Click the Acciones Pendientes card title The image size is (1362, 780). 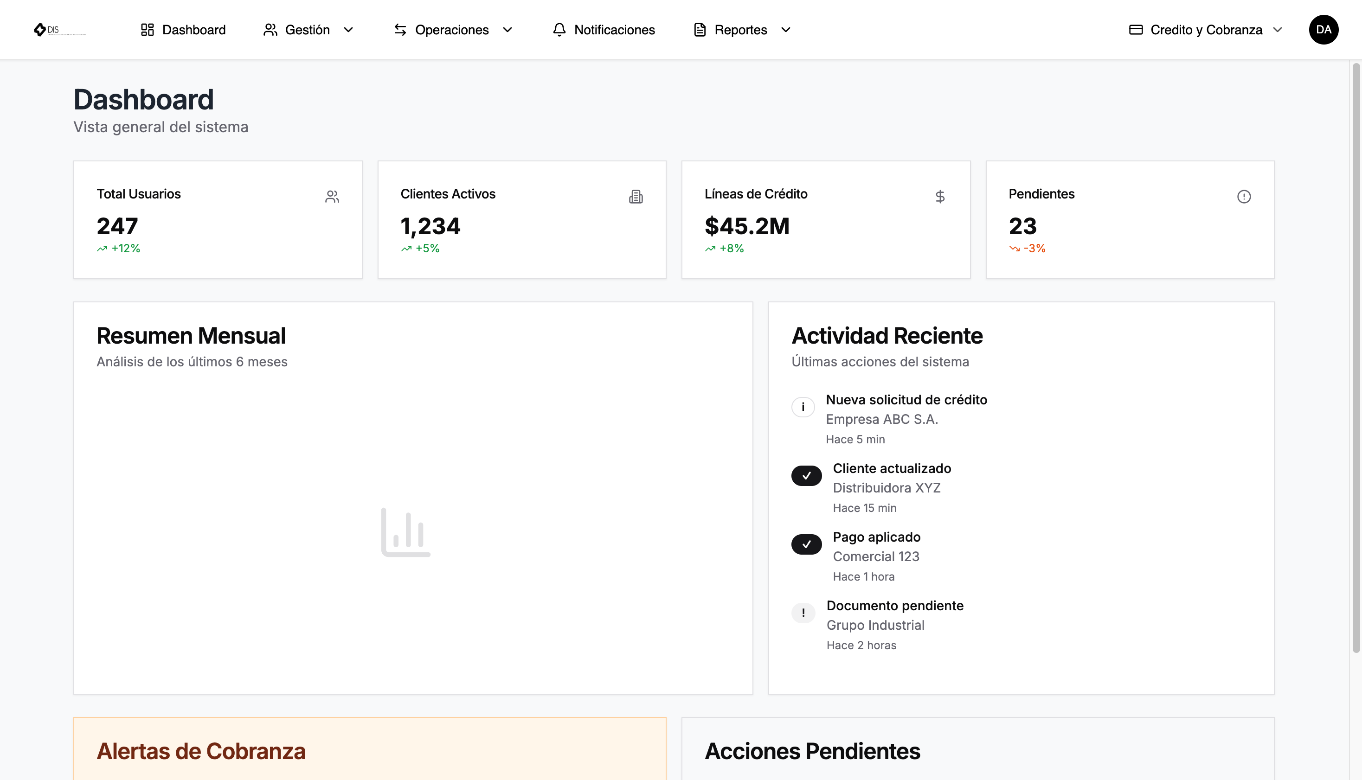(812, 751)
